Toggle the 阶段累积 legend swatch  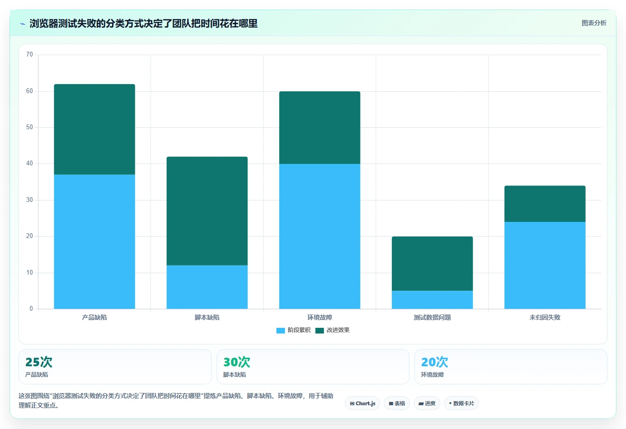(280, 330)
